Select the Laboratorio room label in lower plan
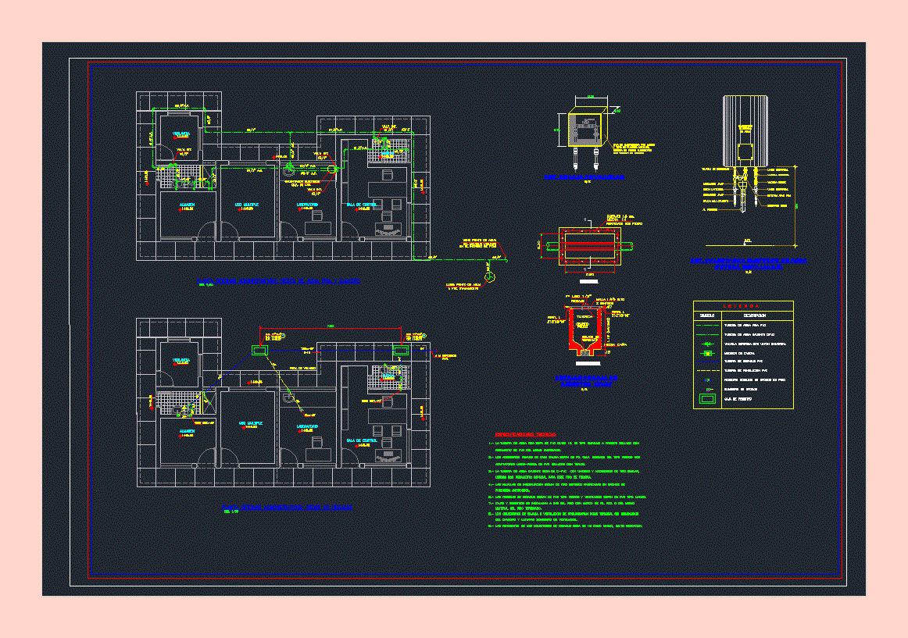The width and height of the screenshot is (908, 638). click(309, 426)
